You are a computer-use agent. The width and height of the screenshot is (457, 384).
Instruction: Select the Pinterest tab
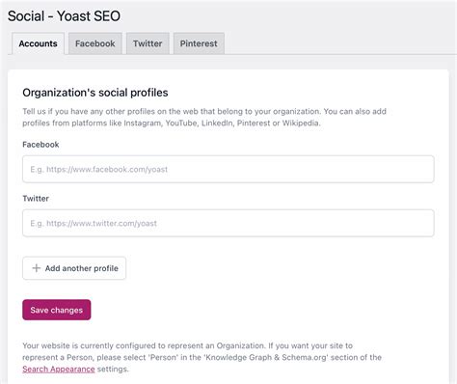tap(199, 43)
